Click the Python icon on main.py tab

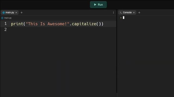point(4,13)
